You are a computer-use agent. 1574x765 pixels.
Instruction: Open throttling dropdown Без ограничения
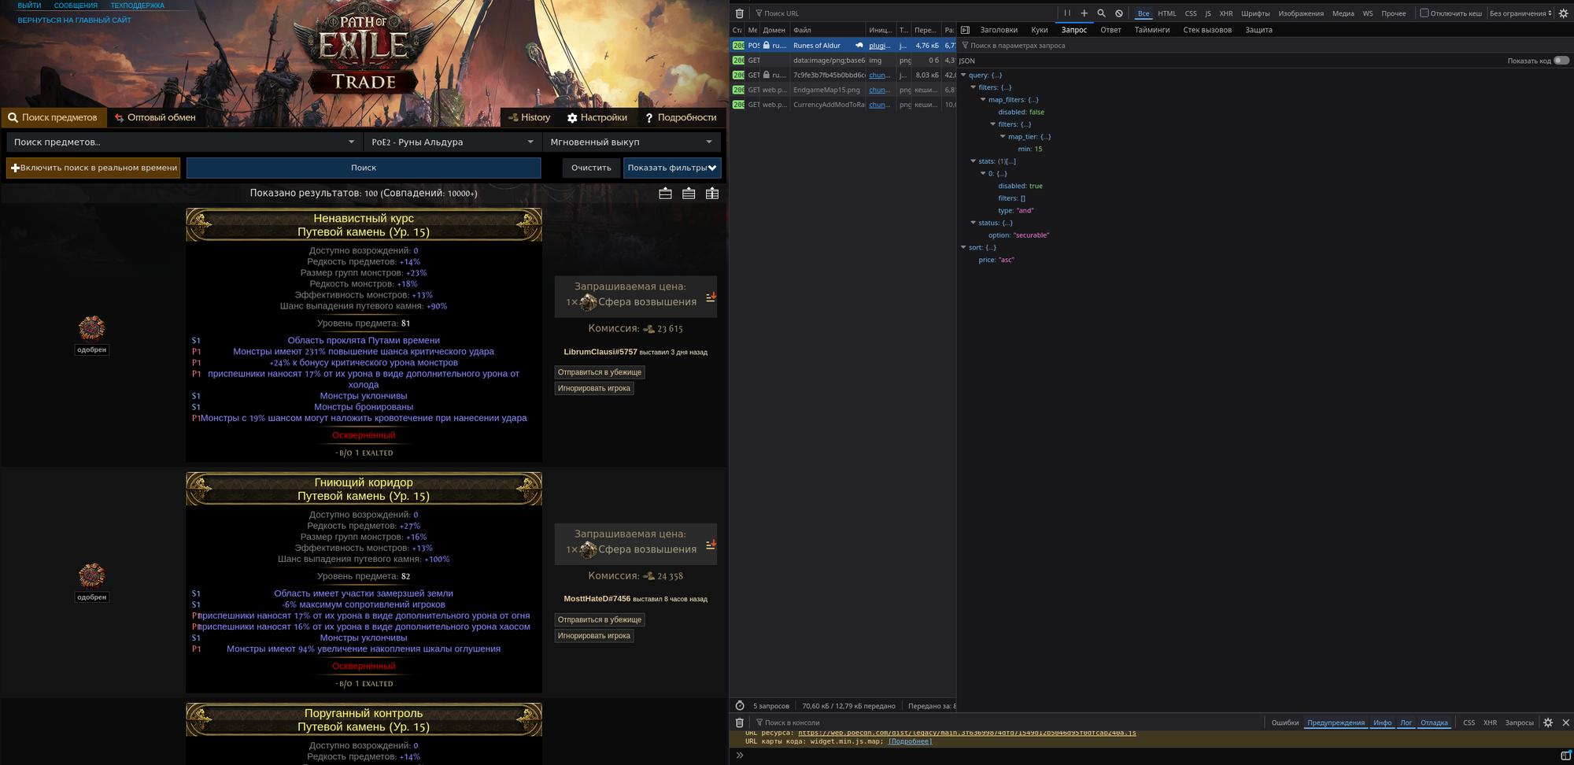pos(1520,13)
